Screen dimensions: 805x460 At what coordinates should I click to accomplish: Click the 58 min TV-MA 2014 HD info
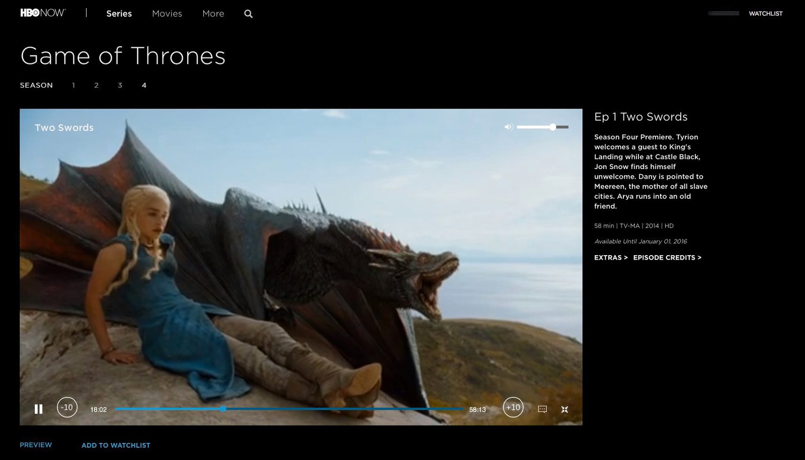(634, 226)
